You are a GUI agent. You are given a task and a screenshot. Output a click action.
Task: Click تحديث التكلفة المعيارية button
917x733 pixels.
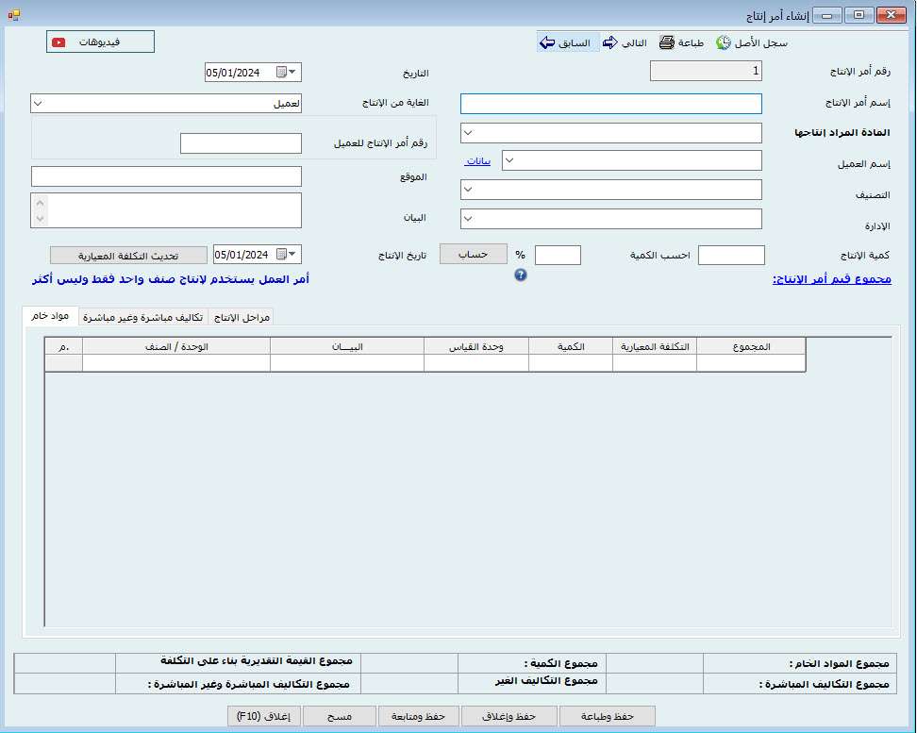pos(128,256)
